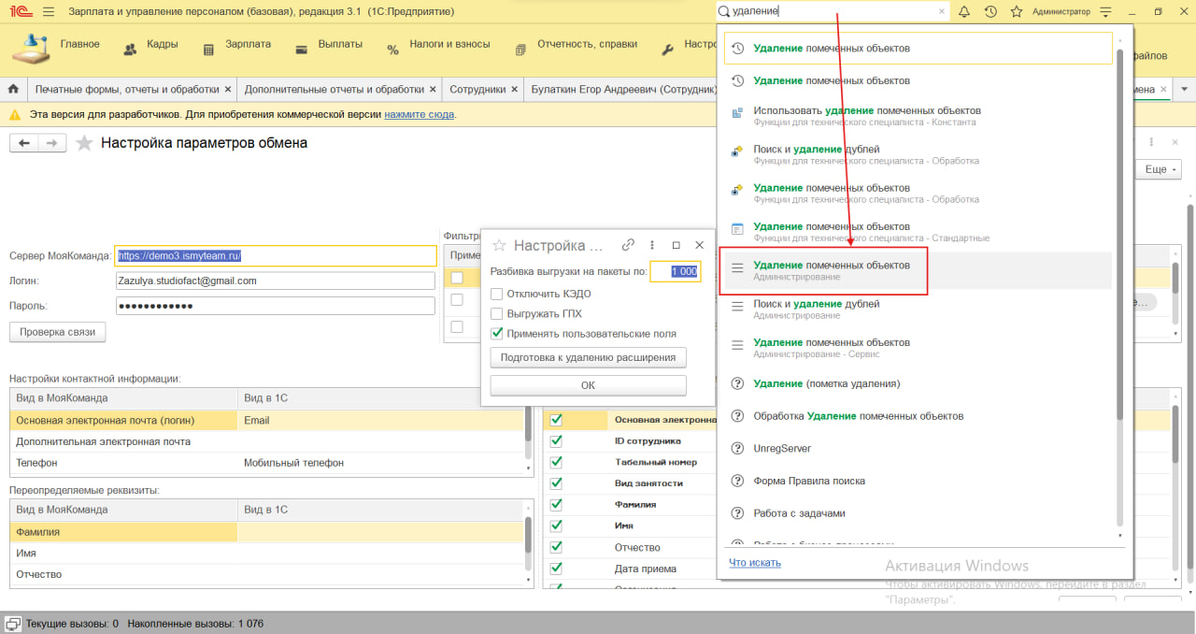Uncheck Применять пользовательские поля
1196x634 pixels.
click(497, 333)
